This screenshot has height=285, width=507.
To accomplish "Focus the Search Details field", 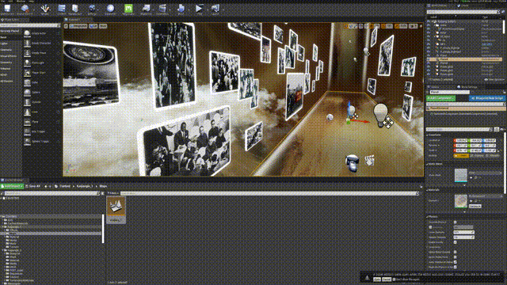I will click(x=459, y=129).
